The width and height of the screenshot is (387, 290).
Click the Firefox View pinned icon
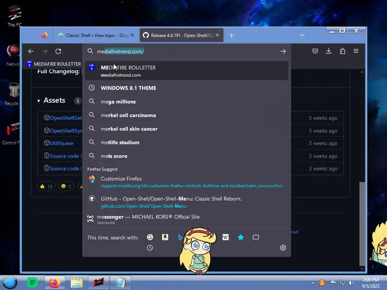(45, 35)
